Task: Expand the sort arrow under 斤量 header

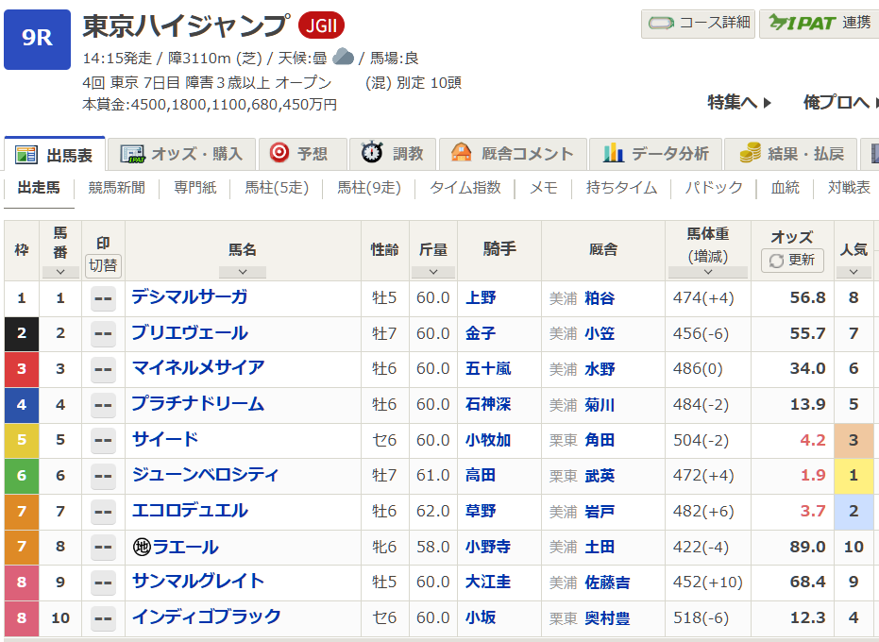Action: tap(433, 272)
